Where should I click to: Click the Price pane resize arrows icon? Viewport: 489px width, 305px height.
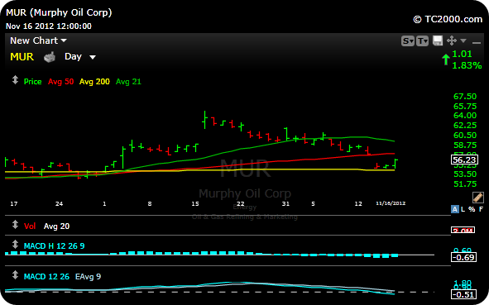pyautogui.click(x=15, y=80)
